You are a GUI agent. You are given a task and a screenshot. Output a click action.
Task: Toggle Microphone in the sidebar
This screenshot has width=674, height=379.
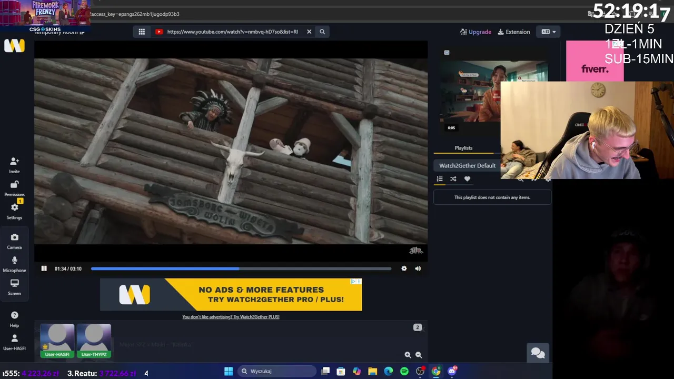(14, 264)
